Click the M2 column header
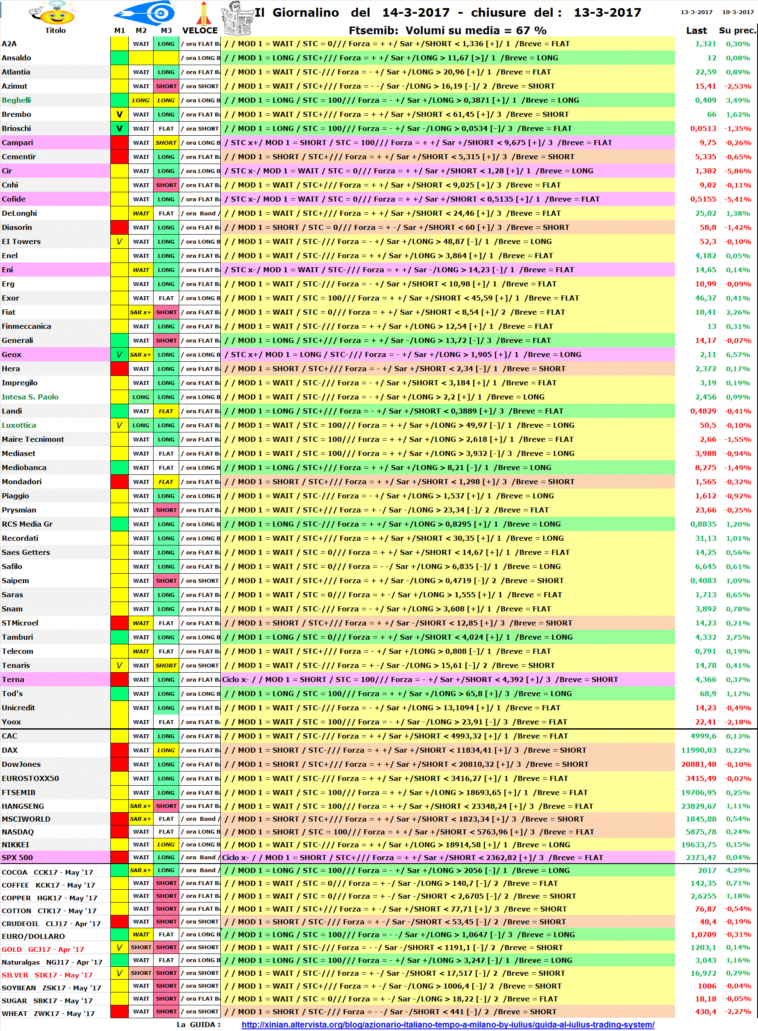 [141, 30]
